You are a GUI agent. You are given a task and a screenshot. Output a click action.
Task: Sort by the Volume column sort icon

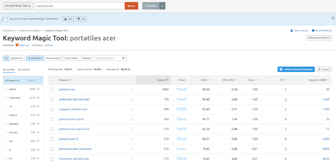[x=168, y=80]
